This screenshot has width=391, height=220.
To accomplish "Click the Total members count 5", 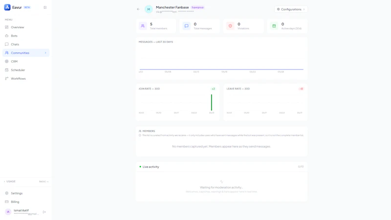I will [x=151, y=24].
